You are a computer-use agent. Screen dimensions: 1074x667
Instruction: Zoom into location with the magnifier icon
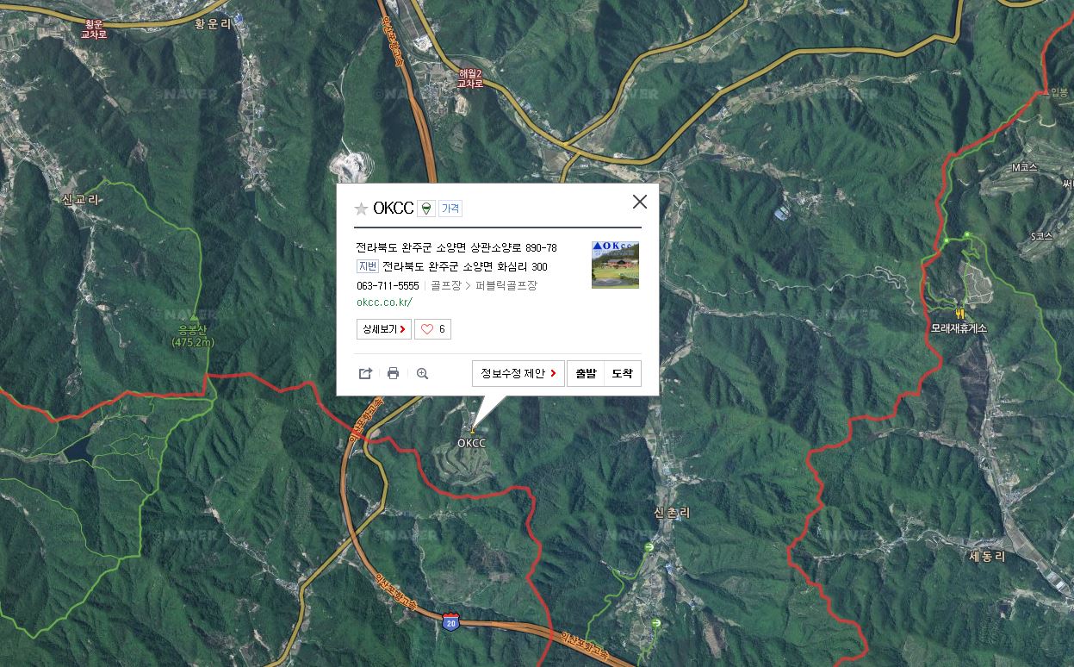coord(422,373)
